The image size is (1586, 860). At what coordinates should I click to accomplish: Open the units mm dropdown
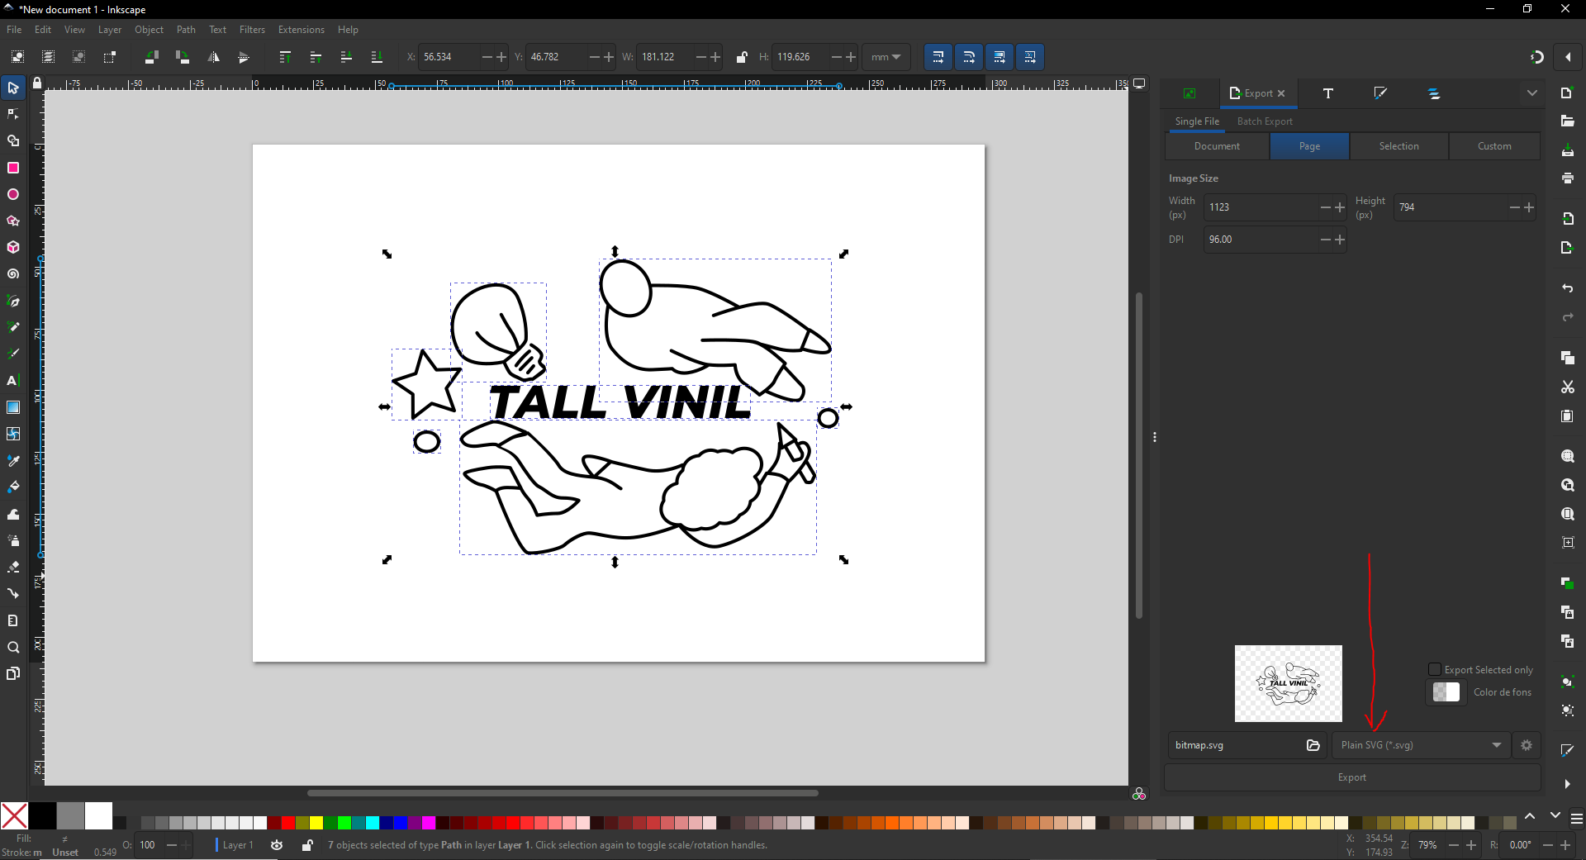tap(886, 57)
